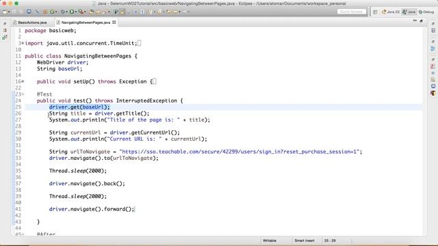Toggle Show Whitespace Characters toolbar button
The image size is (438, 246).
pos(142,12)
